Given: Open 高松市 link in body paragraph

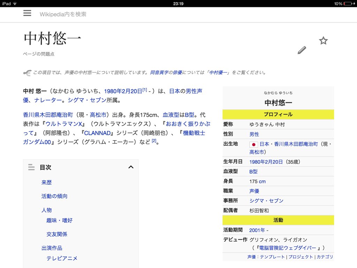Looking at the screenshot, I should [x=98, y=114].
